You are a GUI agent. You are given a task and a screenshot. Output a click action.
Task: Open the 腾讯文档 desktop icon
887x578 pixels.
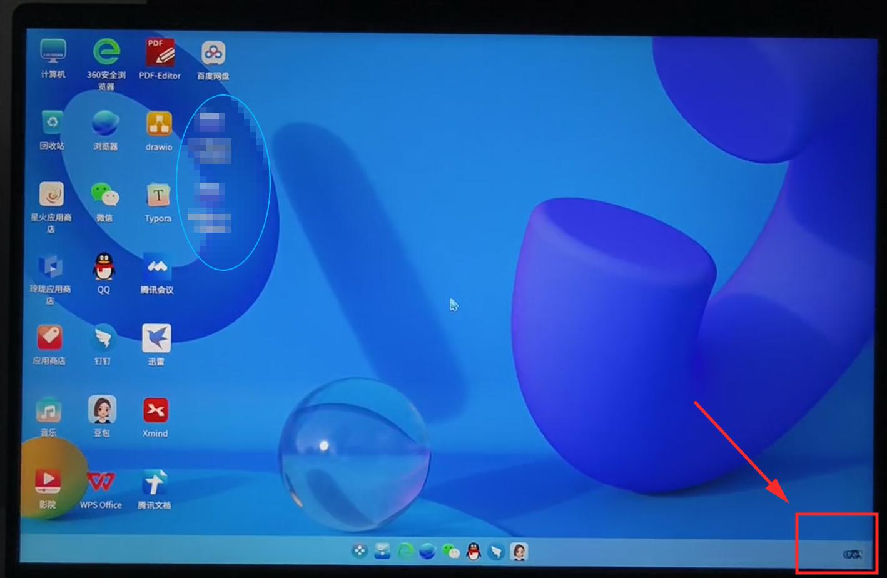154,483
